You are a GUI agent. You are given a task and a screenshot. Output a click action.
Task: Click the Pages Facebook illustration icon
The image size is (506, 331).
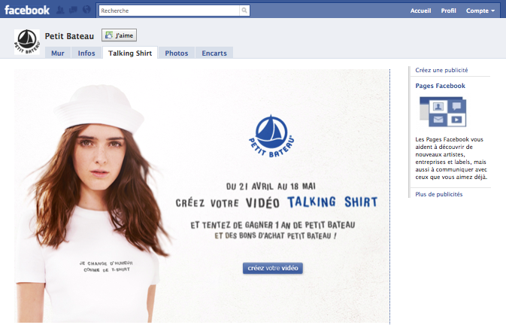tap(443, 112)
